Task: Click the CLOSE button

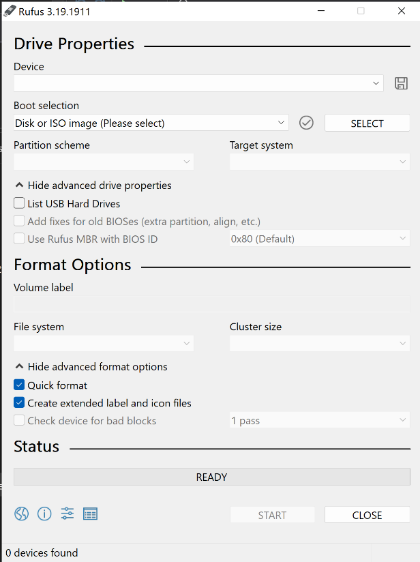Action: coord(367,515)
